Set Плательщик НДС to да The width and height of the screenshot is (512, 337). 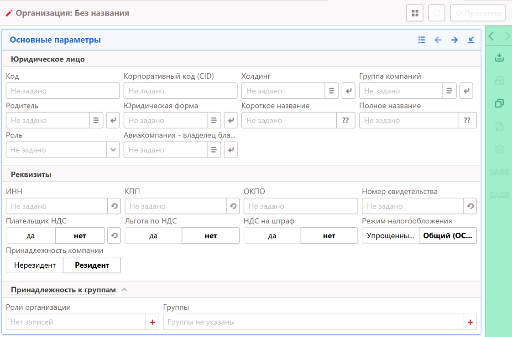[31, 236]
